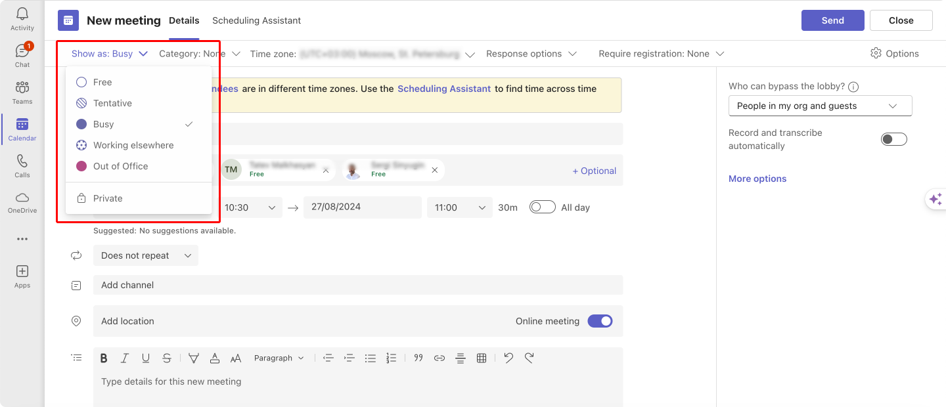
Task: Click the Add location field
Action: 358,321
